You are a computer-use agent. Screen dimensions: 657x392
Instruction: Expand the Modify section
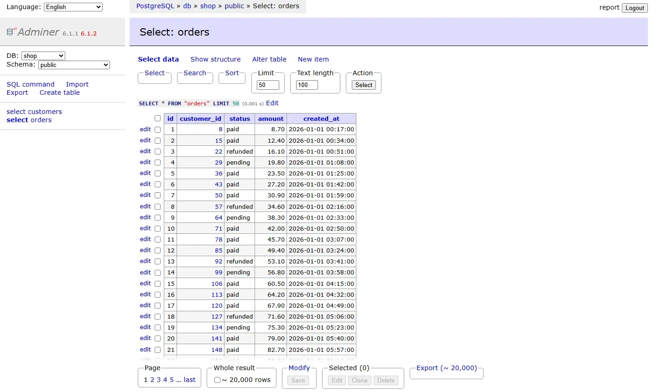[299, 368]
